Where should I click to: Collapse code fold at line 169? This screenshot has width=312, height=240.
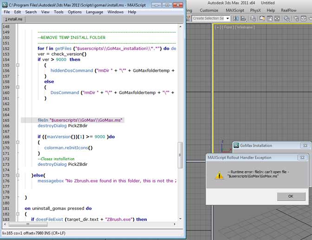tap(18, 142)
